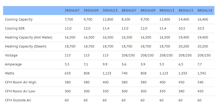Viewport: 217px width, 108px height.
Task: Select the 8RSNU15 column header
Action: click(x=186, y=11)
